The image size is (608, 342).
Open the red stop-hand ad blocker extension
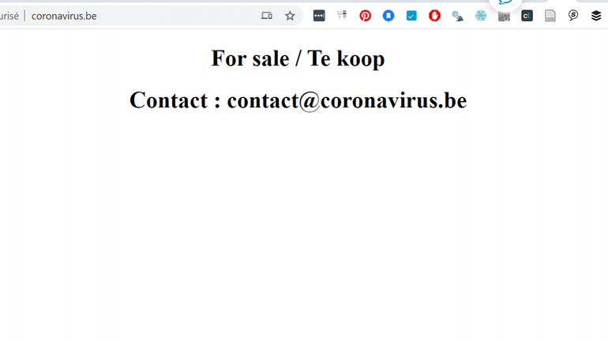pos(434,16)
